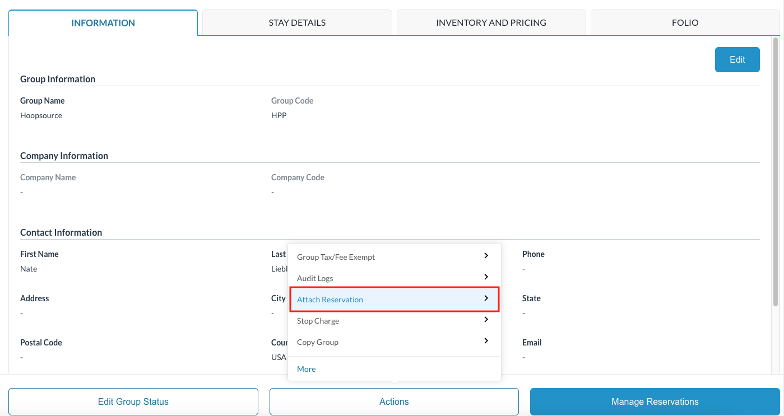Image resolution: width=784 pixels, height=416 pixels.
Task: Open the Inventory and Pricing tab
Action: 491,23
